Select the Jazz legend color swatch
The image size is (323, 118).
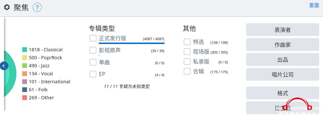tap(25, 66)
